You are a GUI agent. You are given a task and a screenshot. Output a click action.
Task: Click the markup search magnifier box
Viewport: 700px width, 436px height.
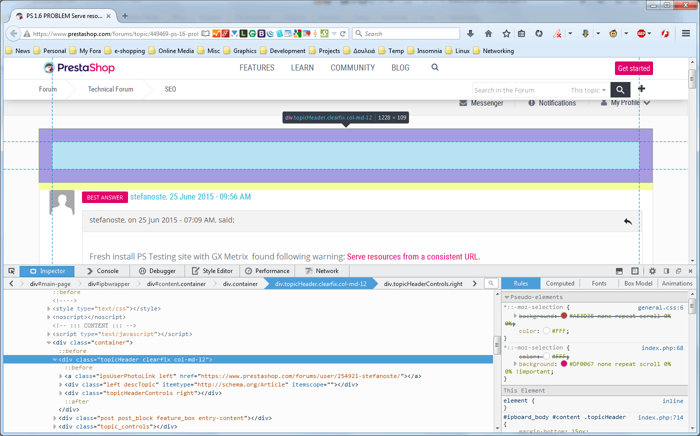491,283
